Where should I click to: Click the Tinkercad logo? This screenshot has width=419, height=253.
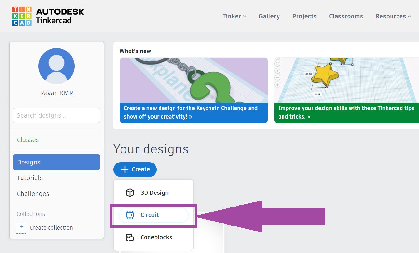[x=22, y=16]
